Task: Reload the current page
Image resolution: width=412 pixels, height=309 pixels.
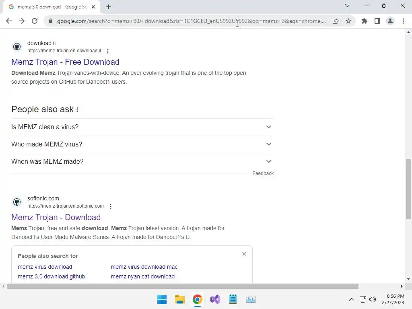Action: (x=35, y=21)
